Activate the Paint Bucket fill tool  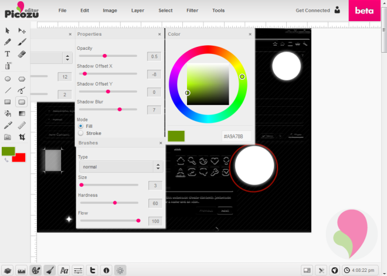[x=8, y=113]
